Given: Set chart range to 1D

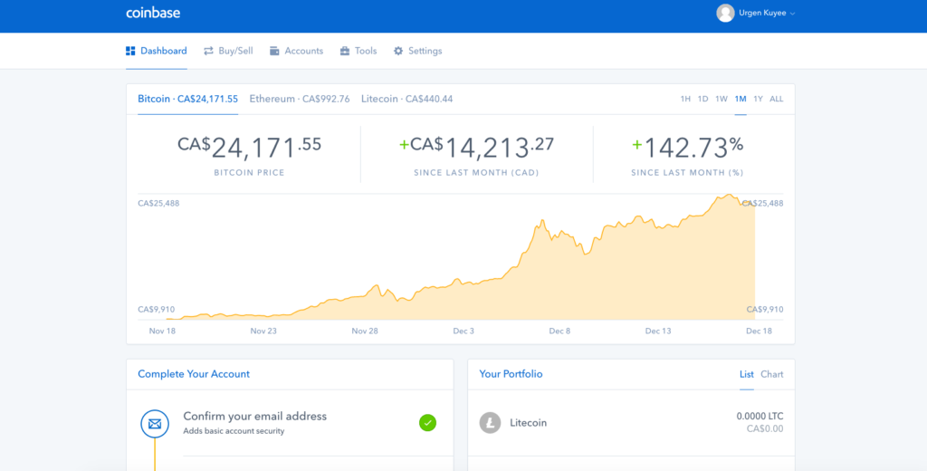Looking at the screenshot, I should pos(702,99).
